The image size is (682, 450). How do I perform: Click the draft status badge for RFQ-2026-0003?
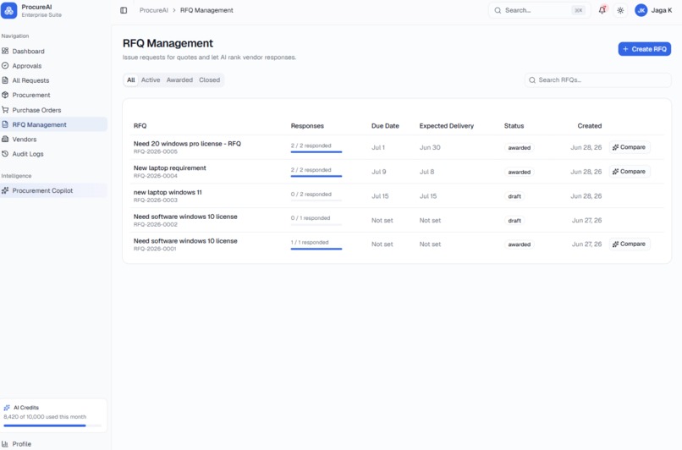click(514, 196)
